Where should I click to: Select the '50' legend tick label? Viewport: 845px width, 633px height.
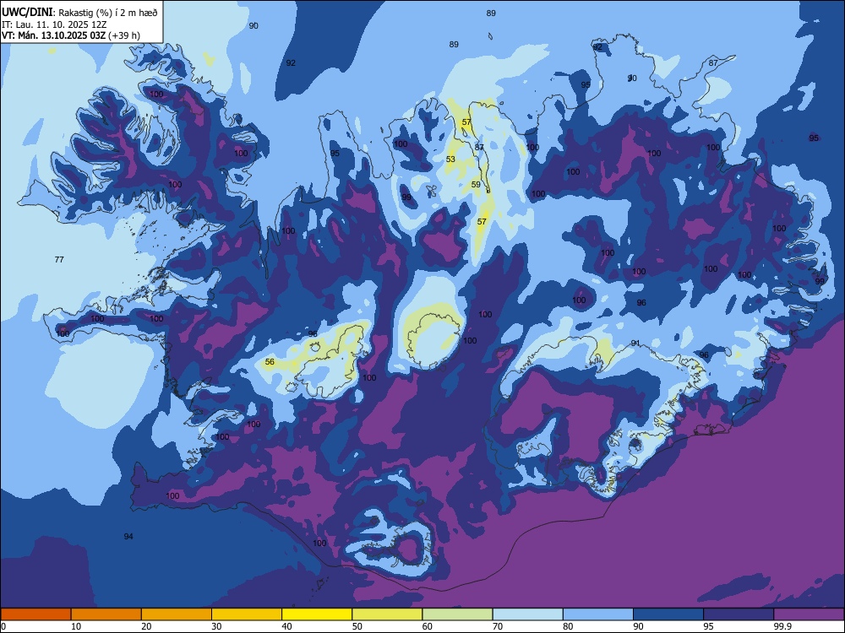[357, 626]
